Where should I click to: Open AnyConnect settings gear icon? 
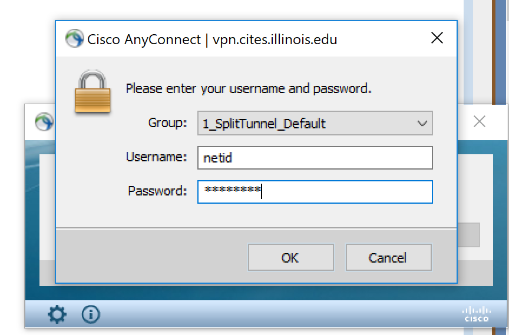(x=57, y=314)
